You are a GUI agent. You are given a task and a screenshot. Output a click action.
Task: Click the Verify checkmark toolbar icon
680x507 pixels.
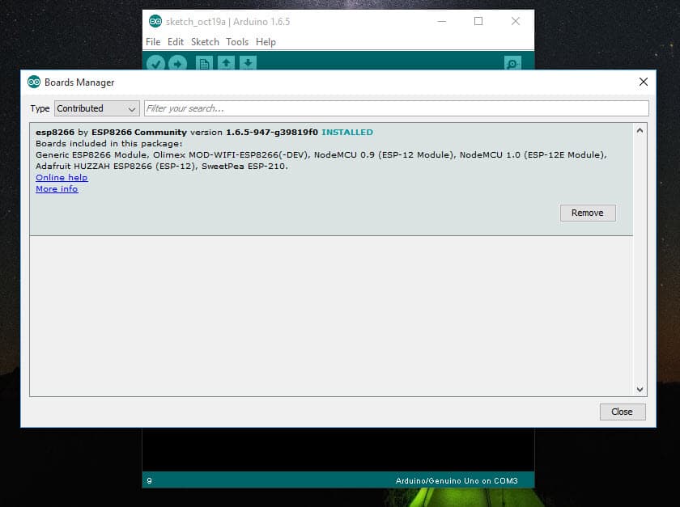click(156, 64)
